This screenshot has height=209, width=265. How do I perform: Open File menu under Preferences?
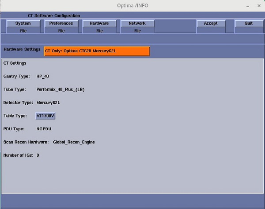coord(61,31)
